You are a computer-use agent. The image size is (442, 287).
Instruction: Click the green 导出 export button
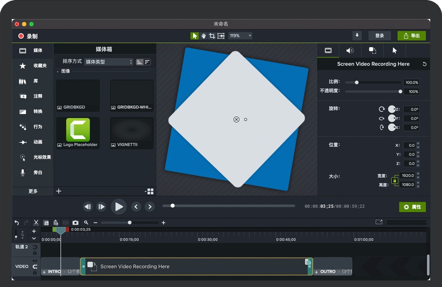pyautogui.click(x=412, y=36)
